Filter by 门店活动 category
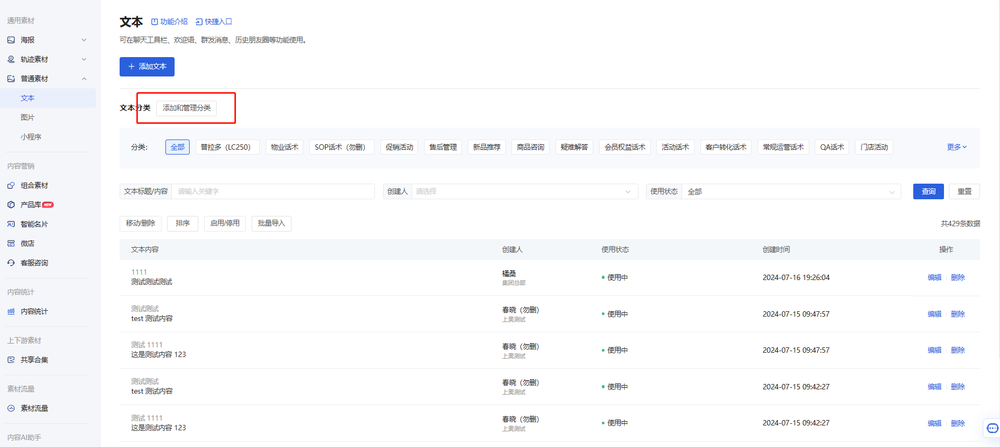 coord(874,147)
